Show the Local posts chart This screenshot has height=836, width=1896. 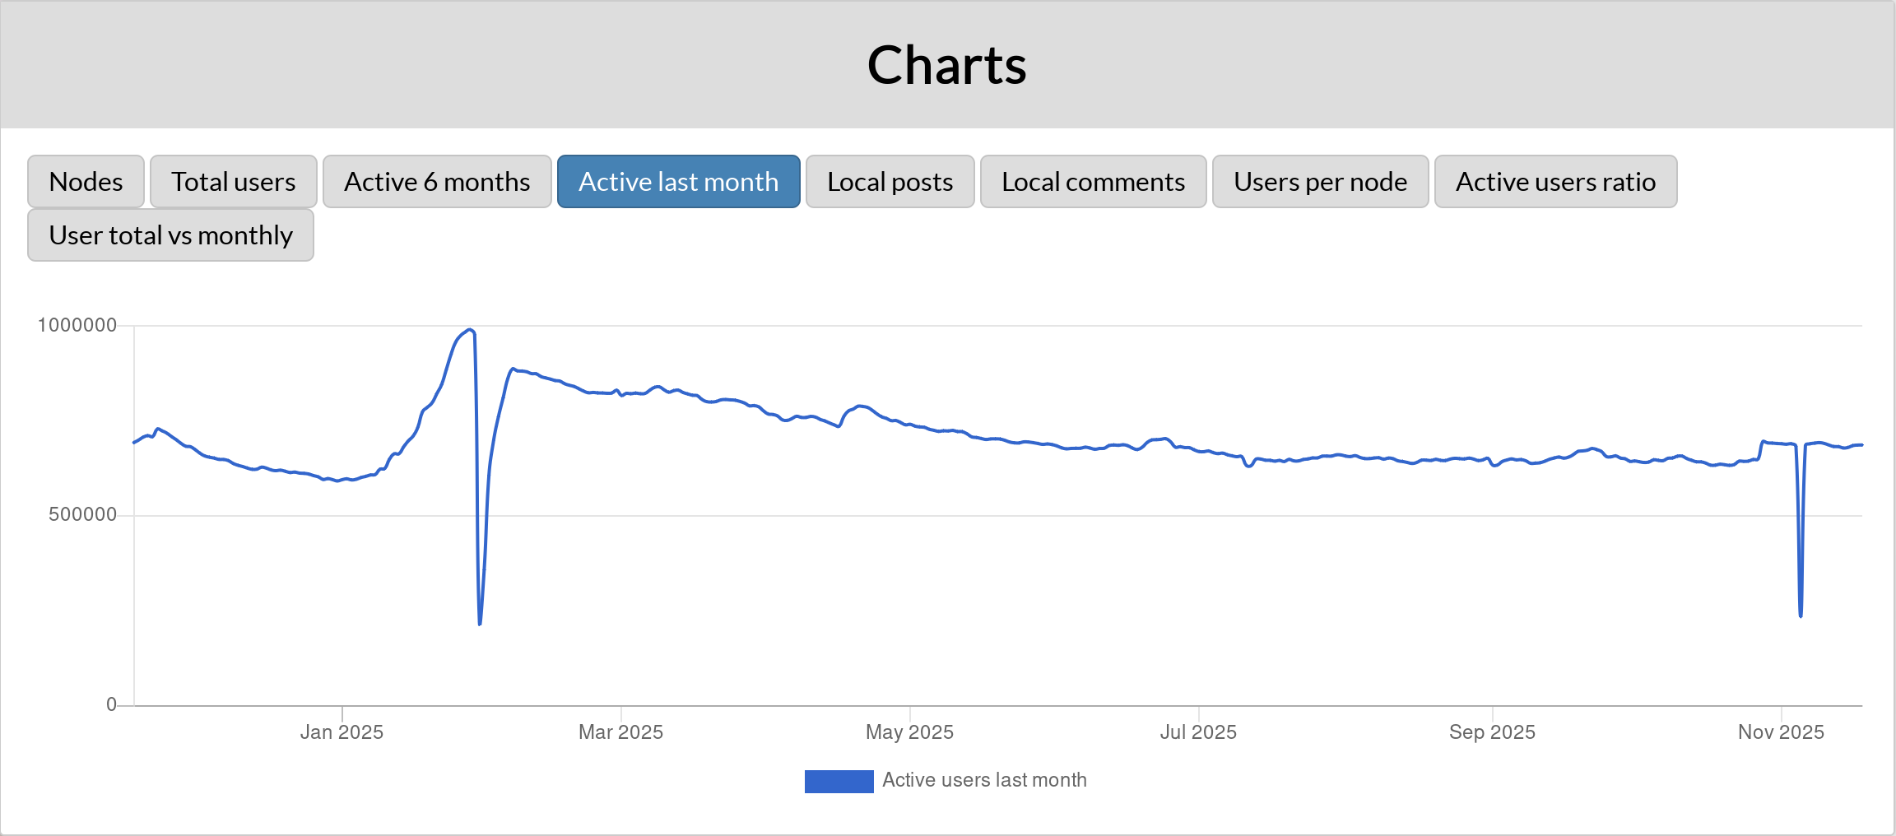[890, 182]
